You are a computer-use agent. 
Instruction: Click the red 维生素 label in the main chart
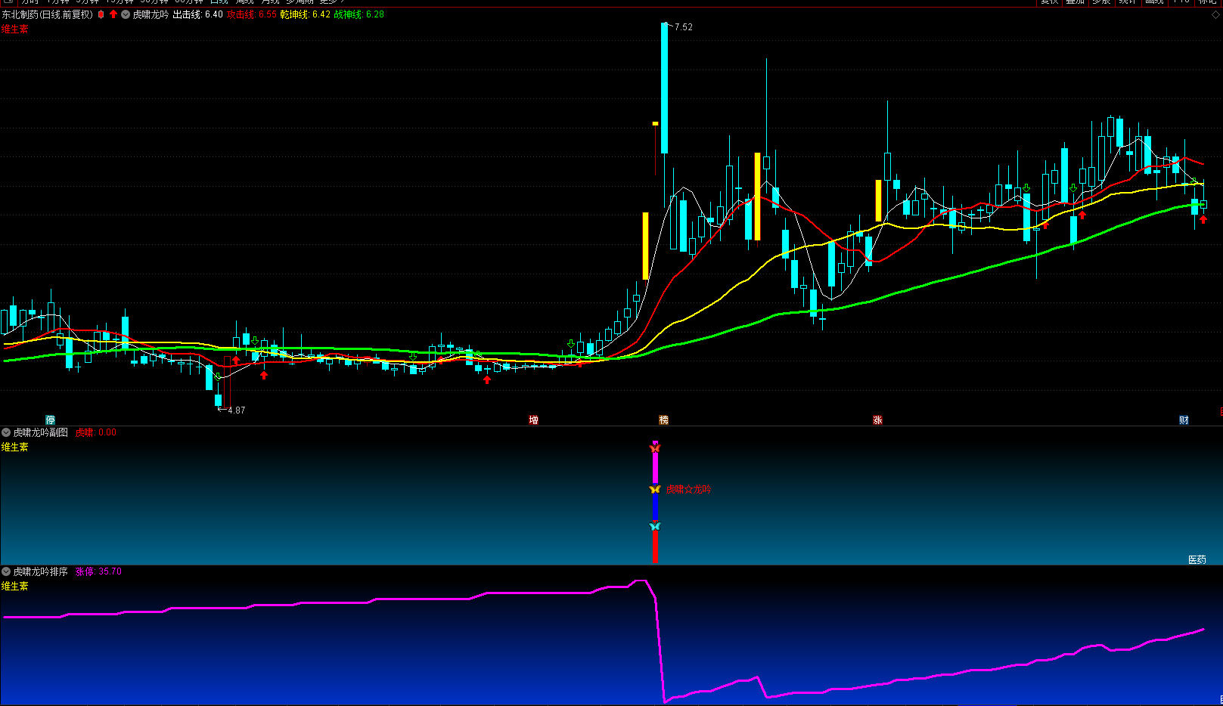[x=14, y=29]
